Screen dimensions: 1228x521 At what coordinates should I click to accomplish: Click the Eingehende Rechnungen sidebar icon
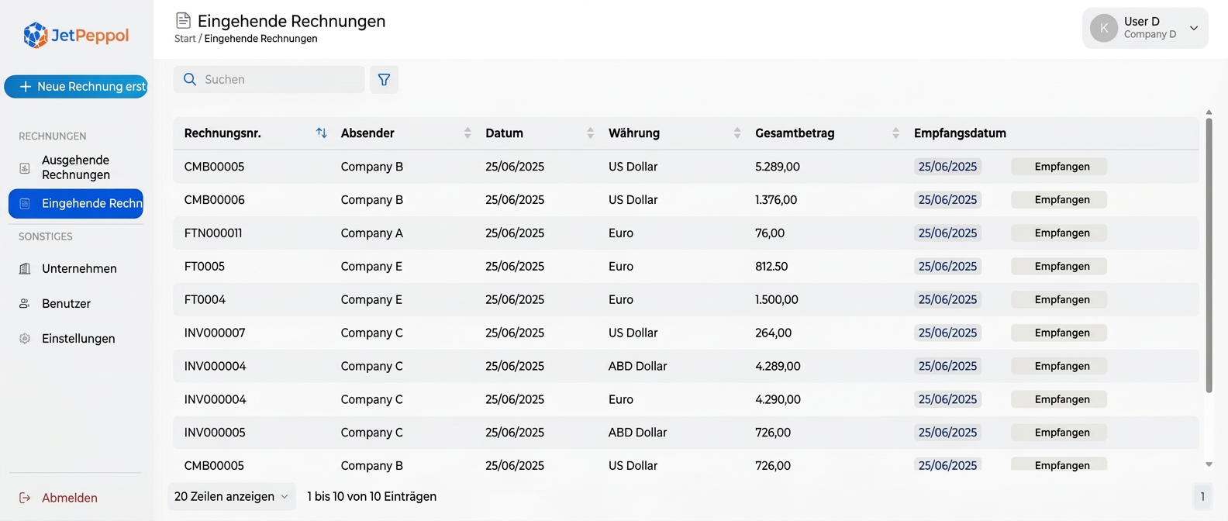(25, 203)
